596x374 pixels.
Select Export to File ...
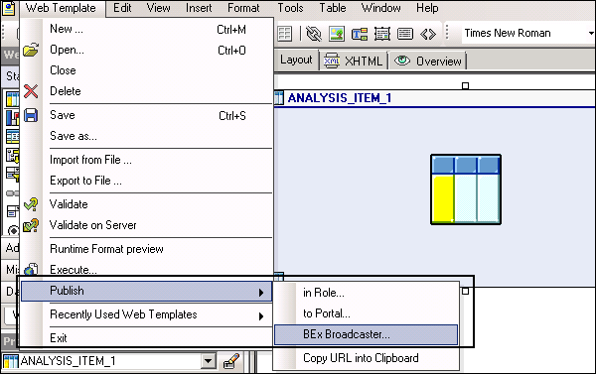(147, 181)
